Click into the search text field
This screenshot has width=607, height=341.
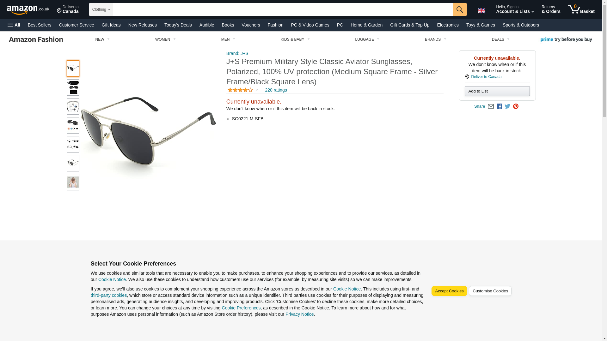pos(283,9)
